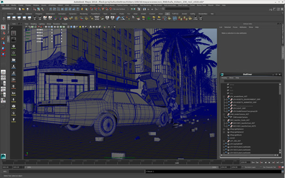Image resolution: width=285 pixels, height=178 pixels.
Task: Click the green tree shelf icon
Action: 149,18
